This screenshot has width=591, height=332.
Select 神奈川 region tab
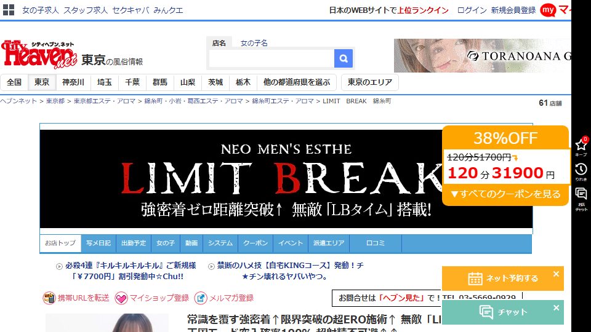(x=73, y=82)
